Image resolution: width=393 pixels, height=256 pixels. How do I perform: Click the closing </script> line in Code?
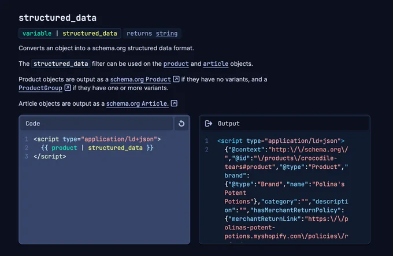(50, 157)
